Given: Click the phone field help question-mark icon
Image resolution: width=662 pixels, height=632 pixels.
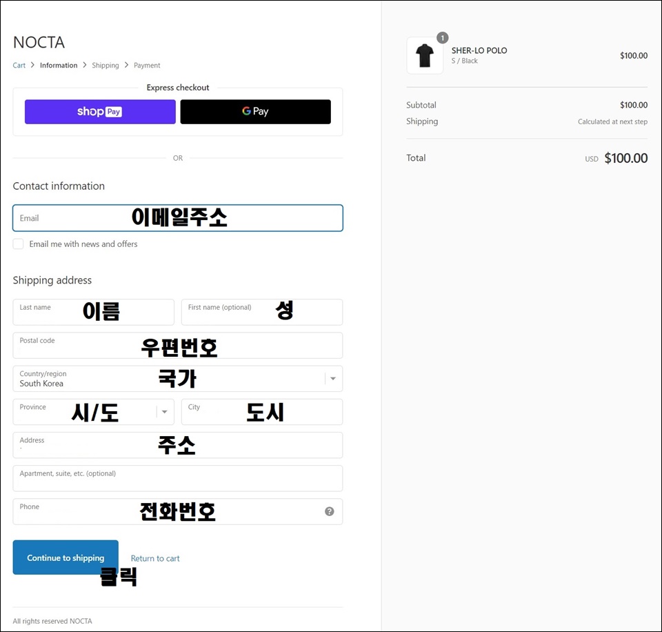Looking at the screenshot, I should point(330,511).
